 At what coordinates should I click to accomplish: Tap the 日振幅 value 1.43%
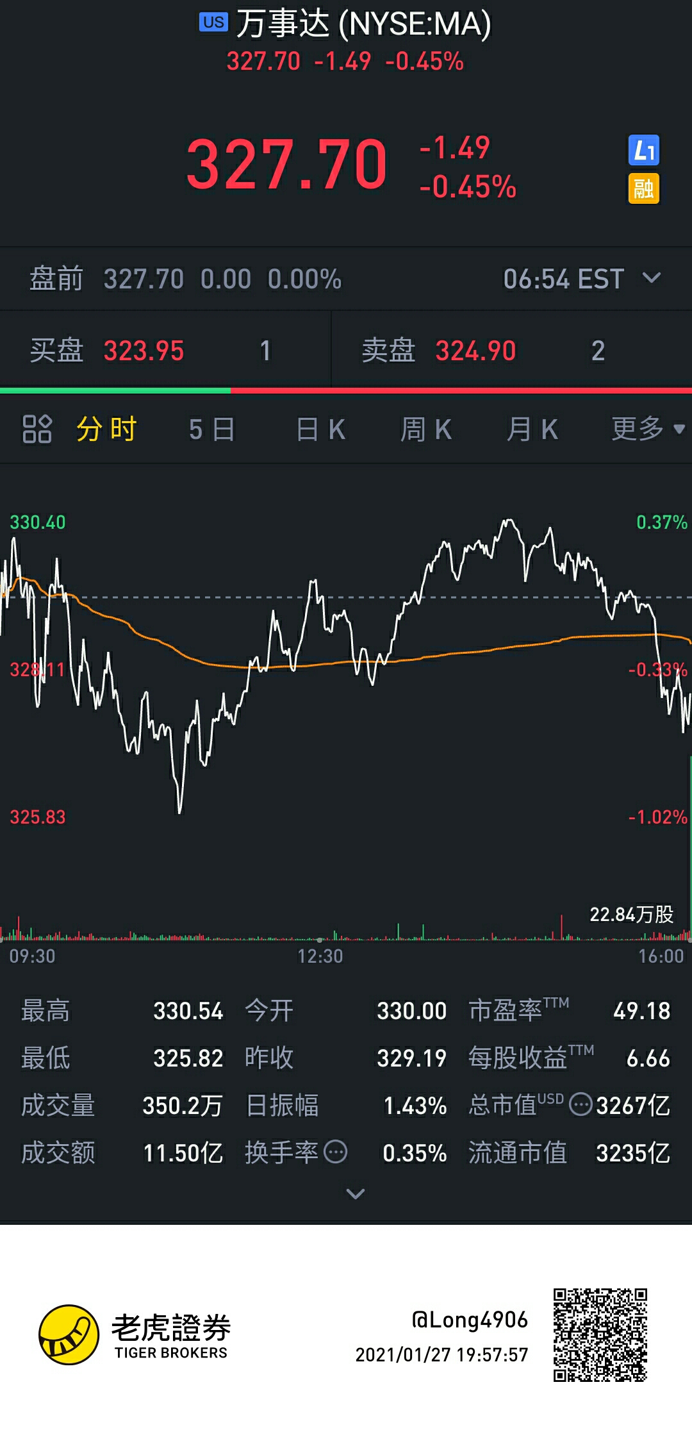[415, 1106]
